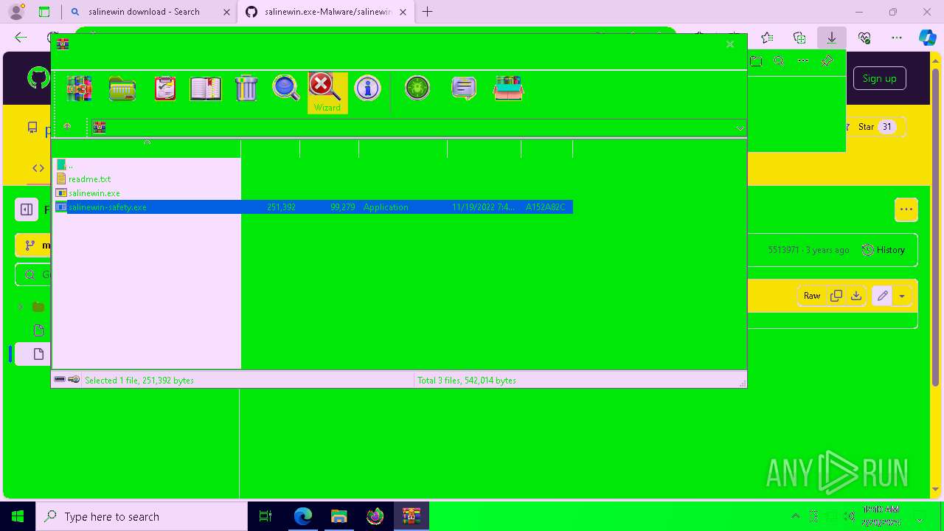Screen dimensions: 944x531
Task: Click the packed size value 99,279
Action: coord(343,207)
